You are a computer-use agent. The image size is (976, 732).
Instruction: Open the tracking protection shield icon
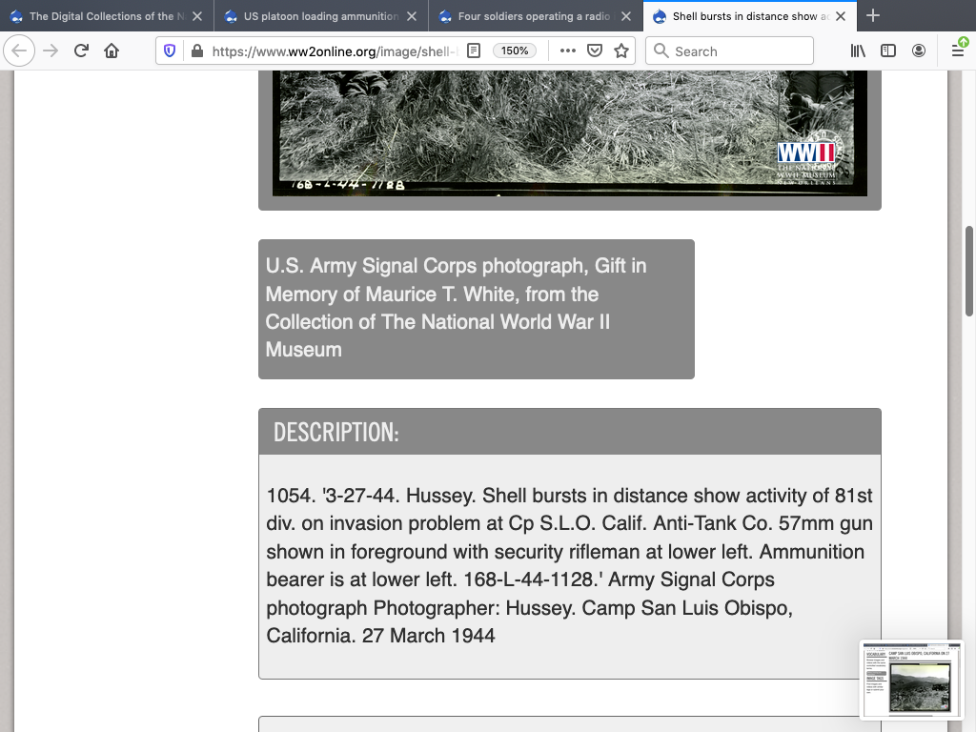click(x=171, y=51)
